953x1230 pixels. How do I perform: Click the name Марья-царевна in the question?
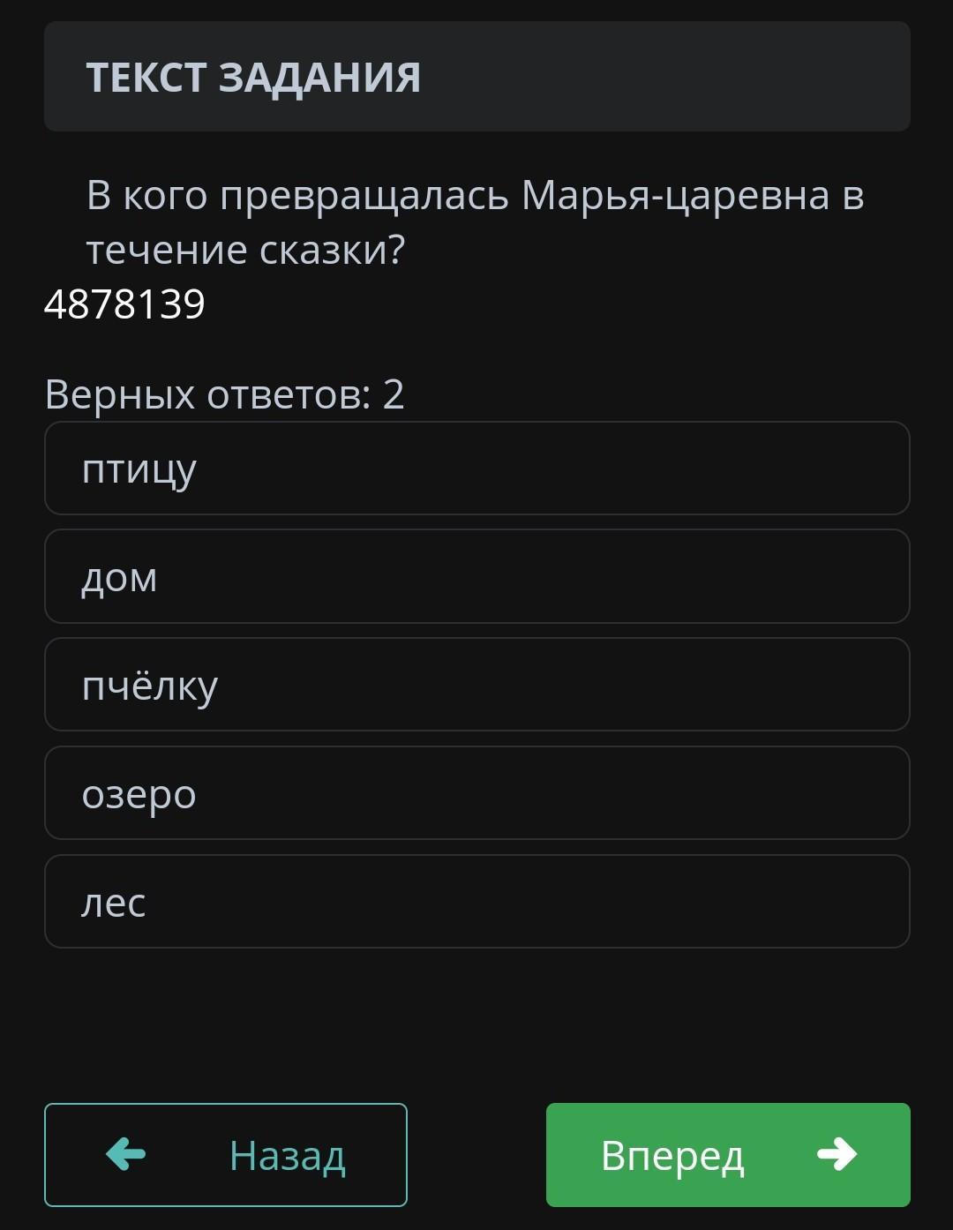(x=675, y=196)
